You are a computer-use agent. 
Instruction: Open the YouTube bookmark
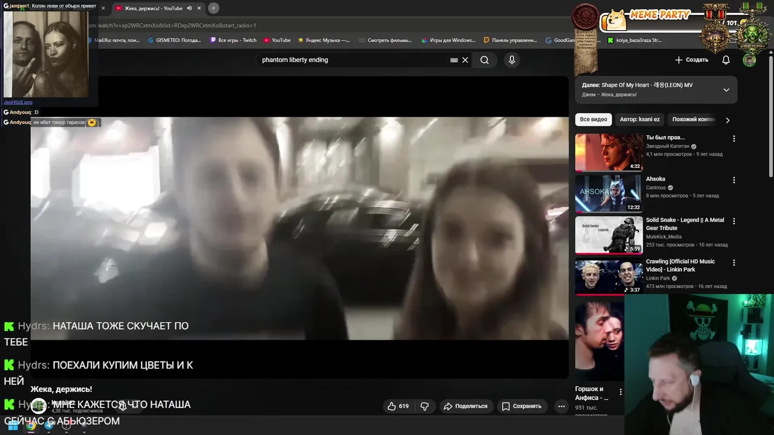pos(278,40)
